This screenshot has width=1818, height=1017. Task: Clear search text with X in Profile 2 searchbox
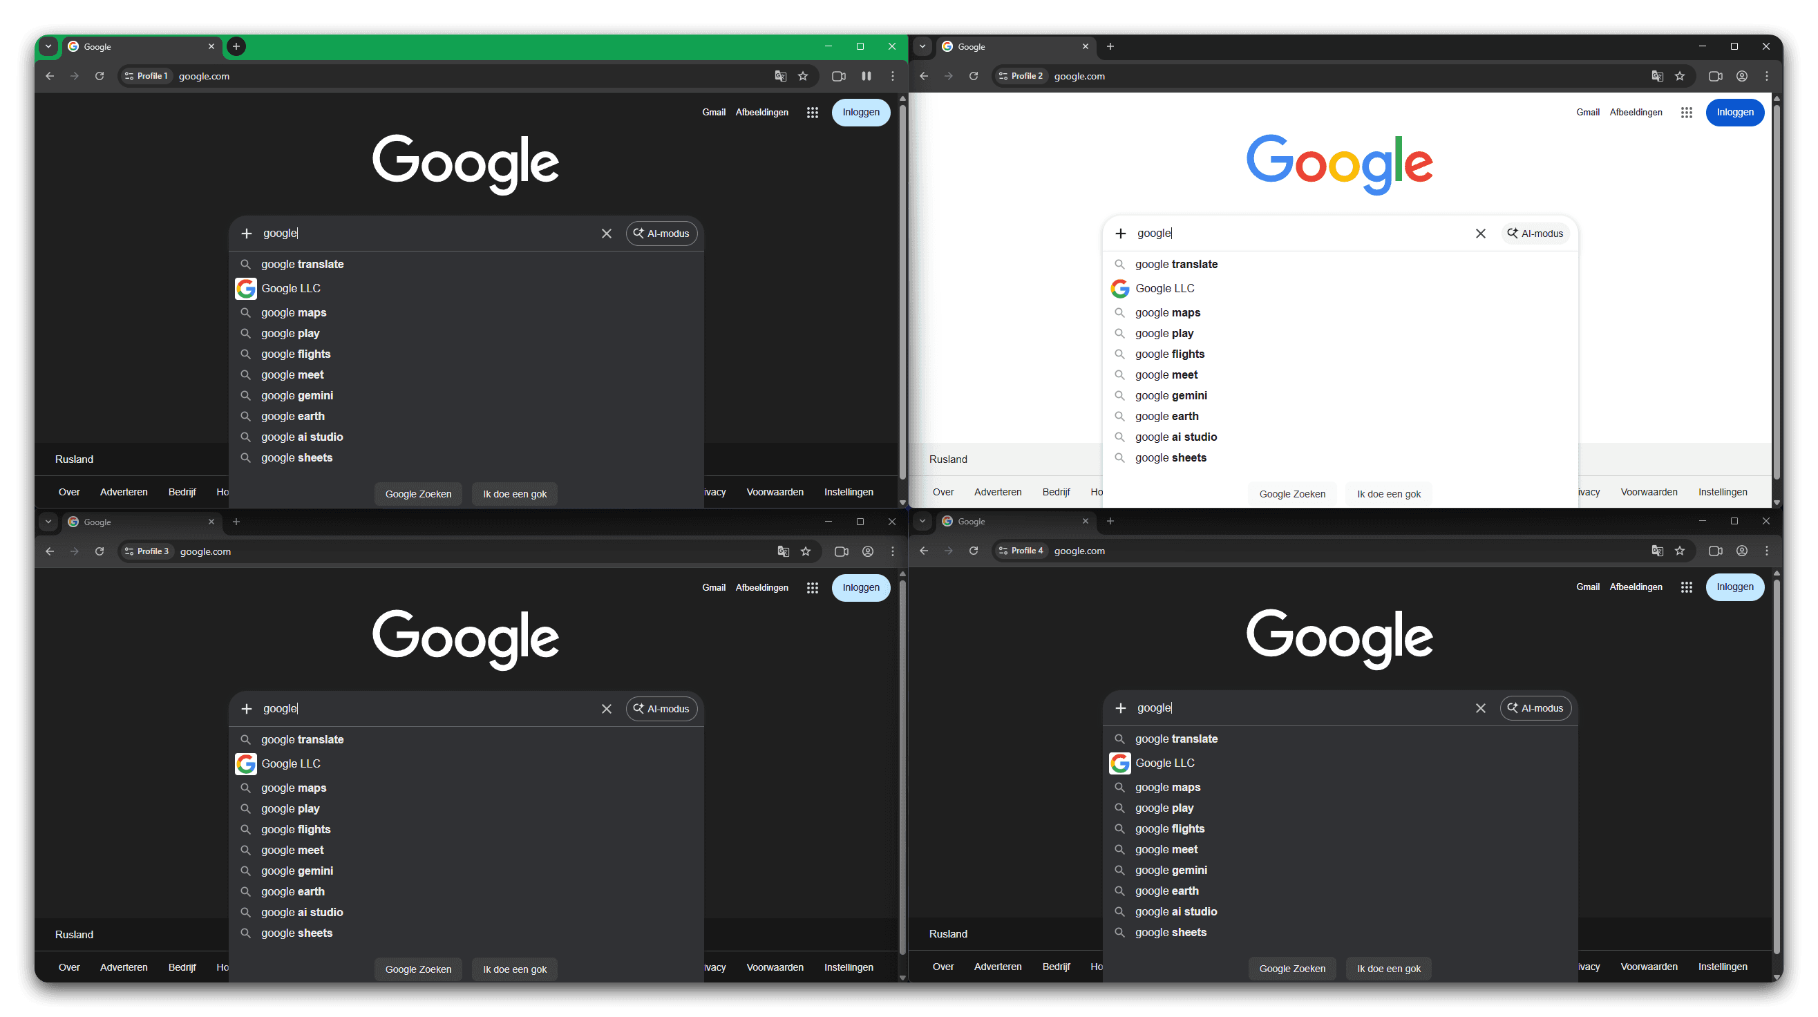[x=1480, y=234]
